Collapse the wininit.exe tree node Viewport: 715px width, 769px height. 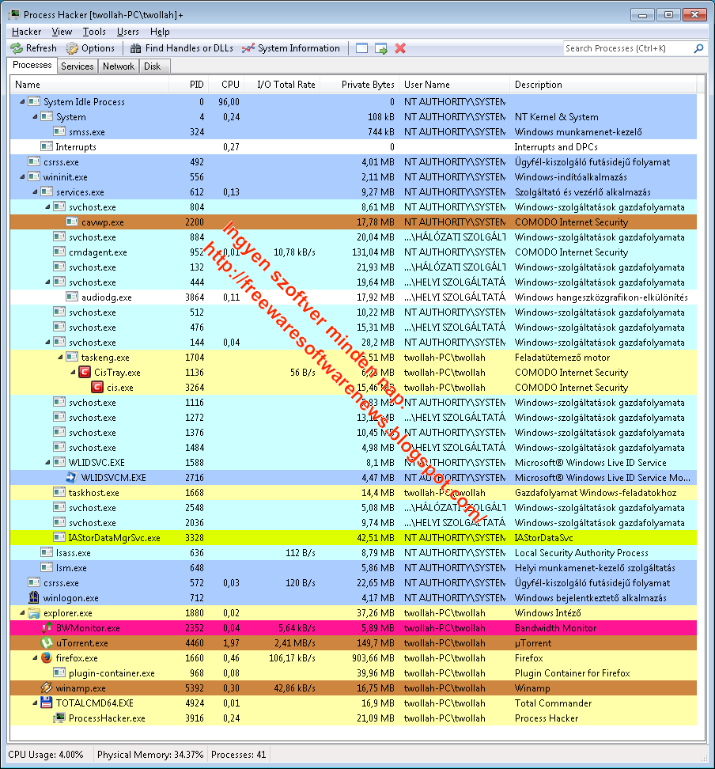coord(22,177)
